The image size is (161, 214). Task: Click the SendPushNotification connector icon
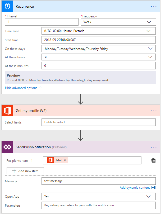tap(7, 147)
